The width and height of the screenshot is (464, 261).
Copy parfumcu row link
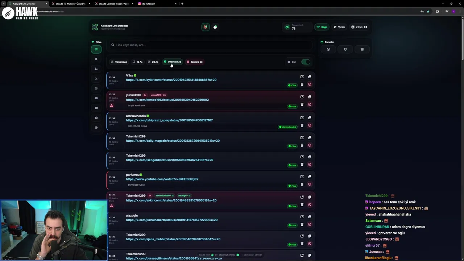pos(310,177)
